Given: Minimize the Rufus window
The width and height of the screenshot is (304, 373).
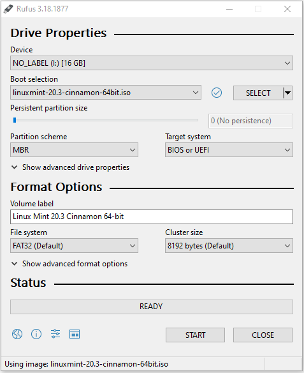Looking at the screenshot, I should [x=229, y=9].
